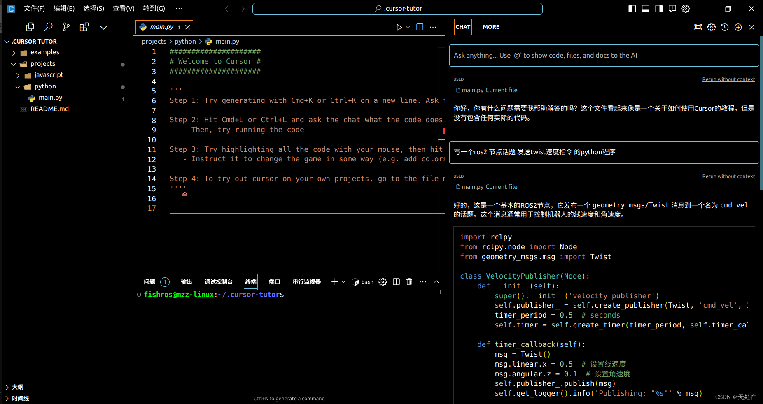This screenshot has width=763, height=404.
Task: Open chat history clock icon
Action: click(725, 27)
